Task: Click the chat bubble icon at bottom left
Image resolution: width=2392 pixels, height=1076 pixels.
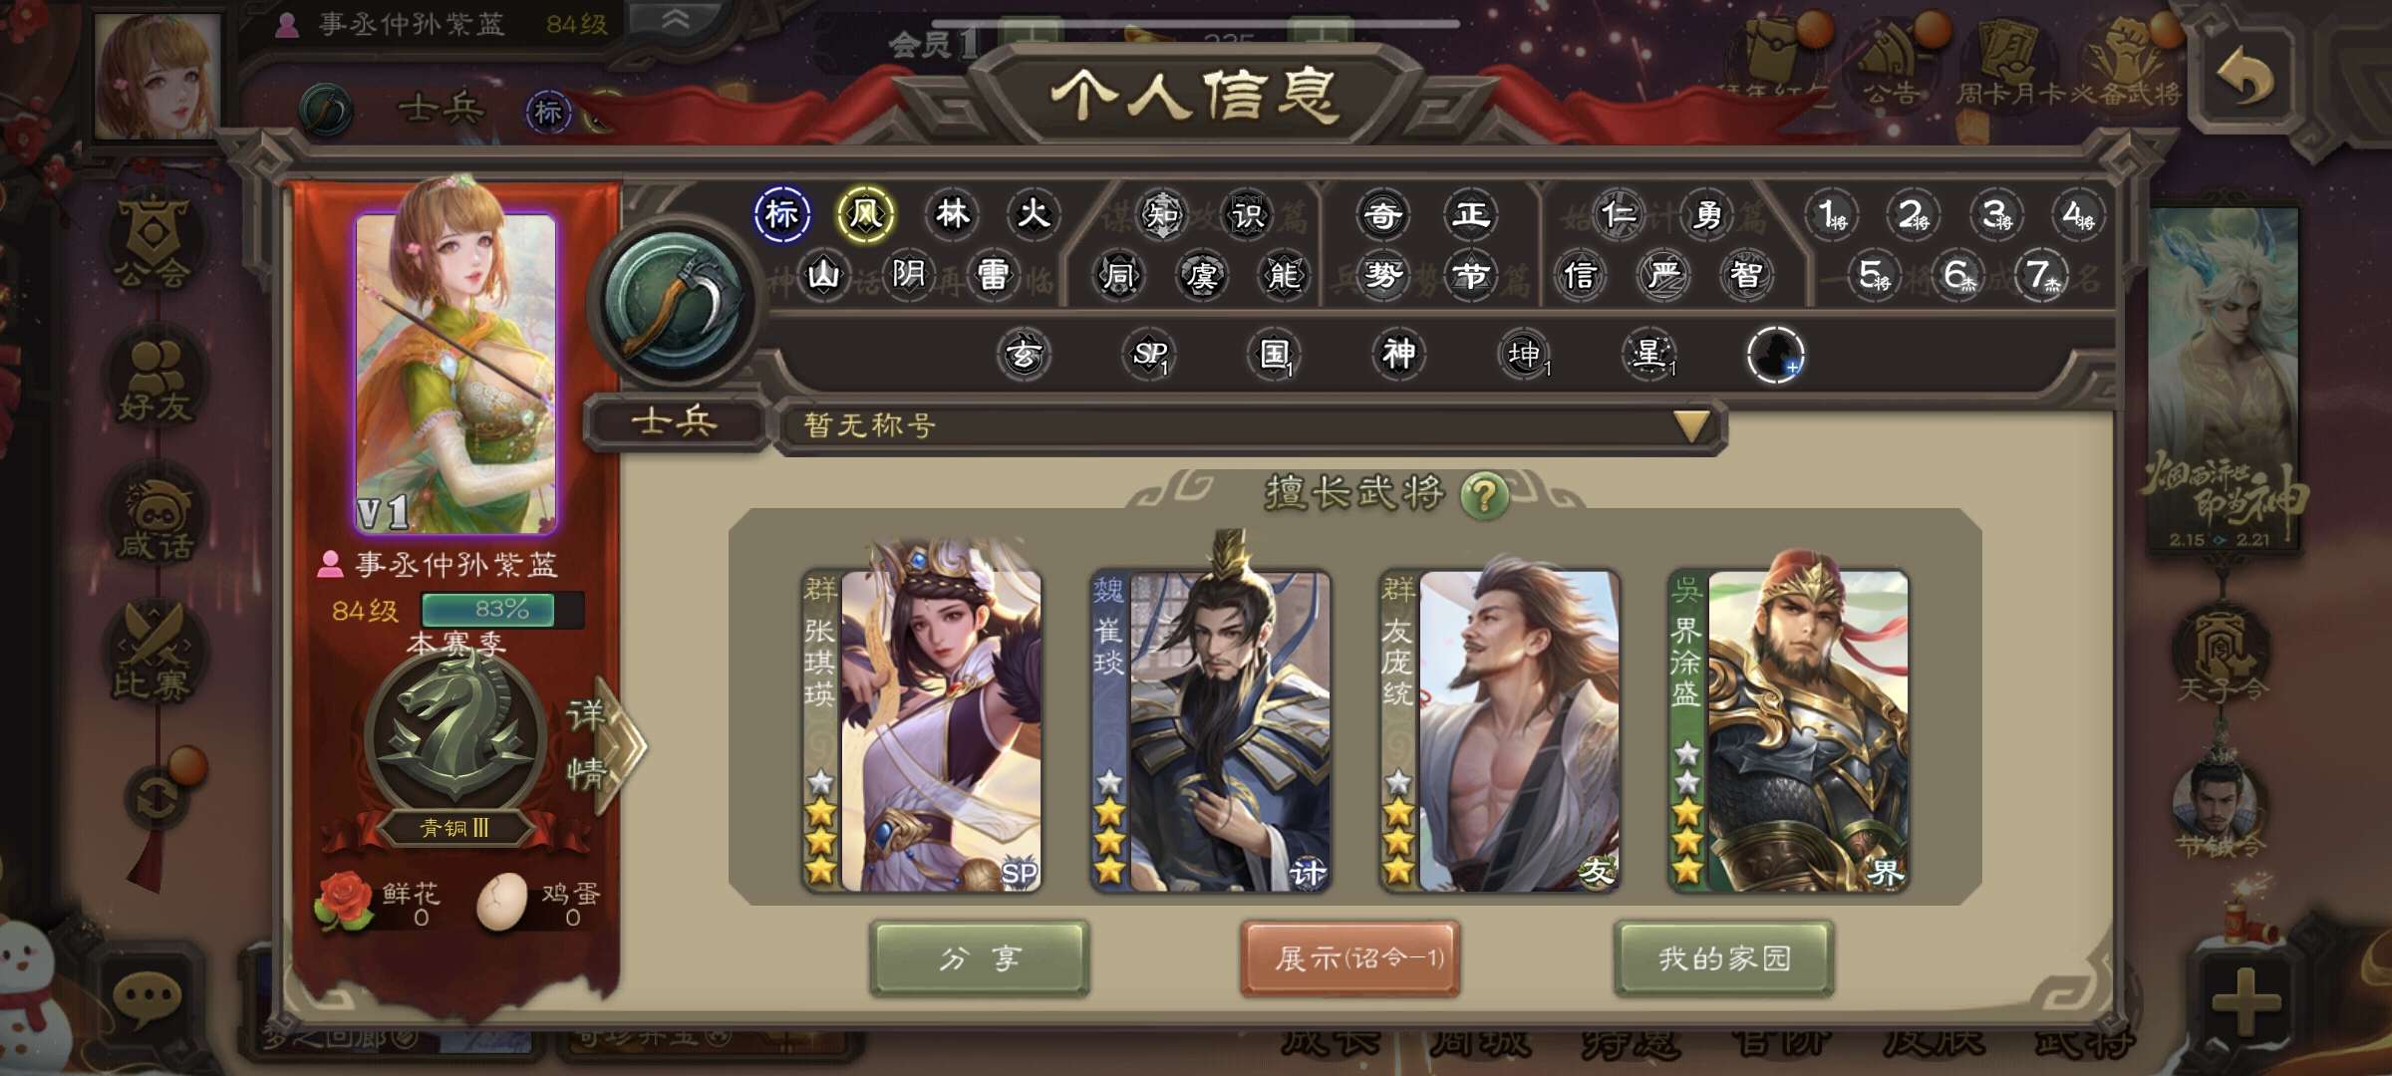Action: point(149,998)
